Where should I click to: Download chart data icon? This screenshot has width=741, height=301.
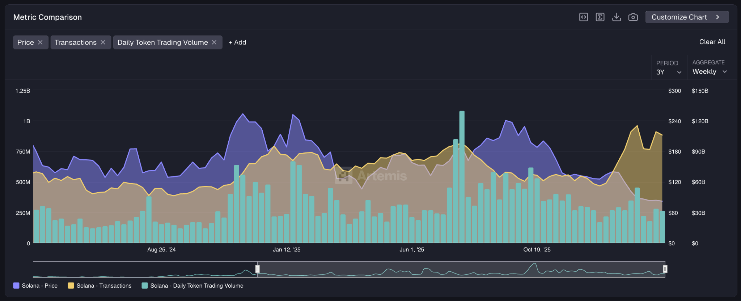[617, 17]
